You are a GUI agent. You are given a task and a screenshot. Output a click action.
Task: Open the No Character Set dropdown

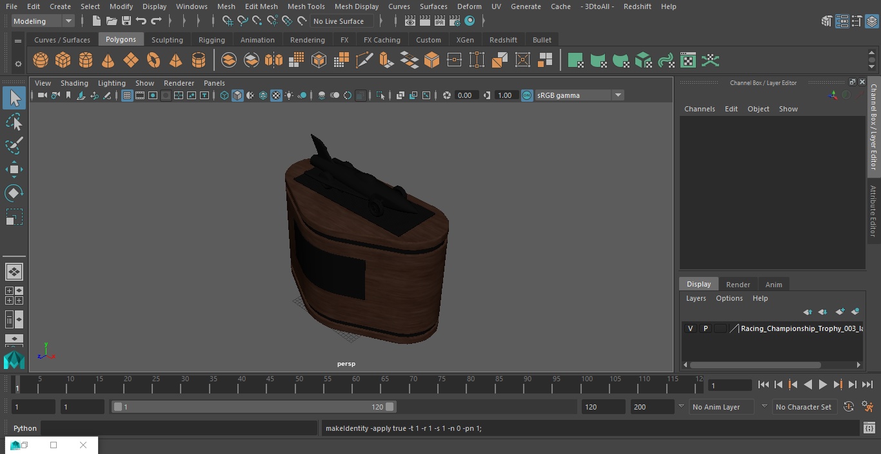pyautogui.click(x=804, y=407)
